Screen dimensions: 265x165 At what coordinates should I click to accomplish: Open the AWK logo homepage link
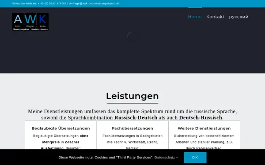click(30, 22)
